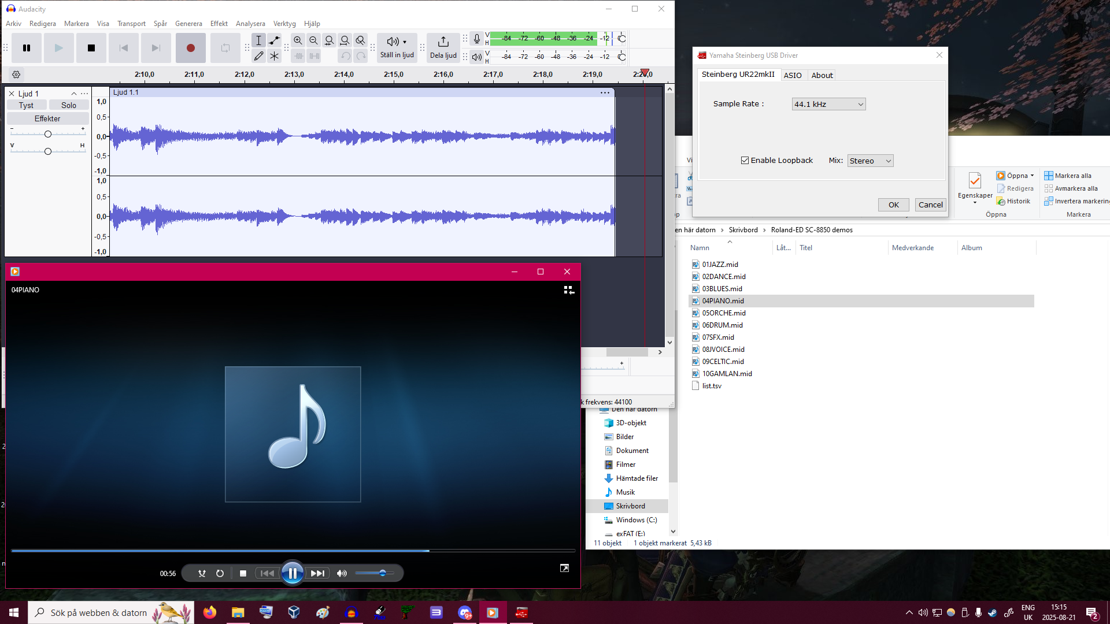Screen dimensions: 1110x624
Task: Start recording with the red Record button
Action: coord(191,48)
